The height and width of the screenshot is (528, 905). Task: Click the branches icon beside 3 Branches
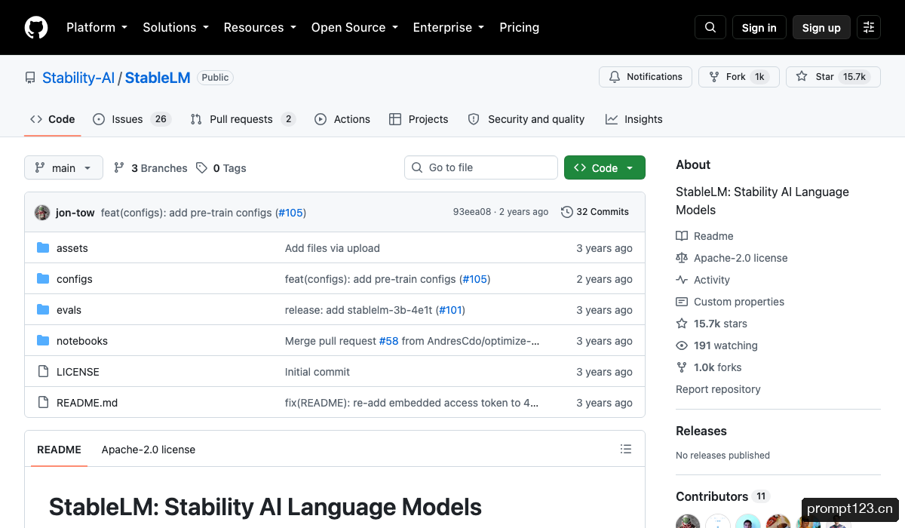(x=119, y=168)
